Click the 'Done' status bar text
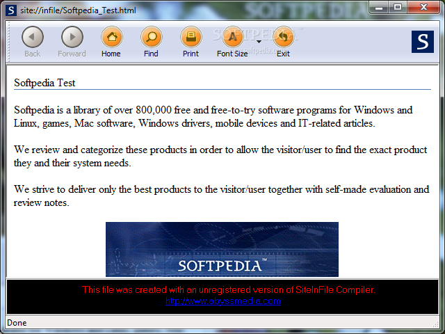Screen dimensions: 445x334 17,323
